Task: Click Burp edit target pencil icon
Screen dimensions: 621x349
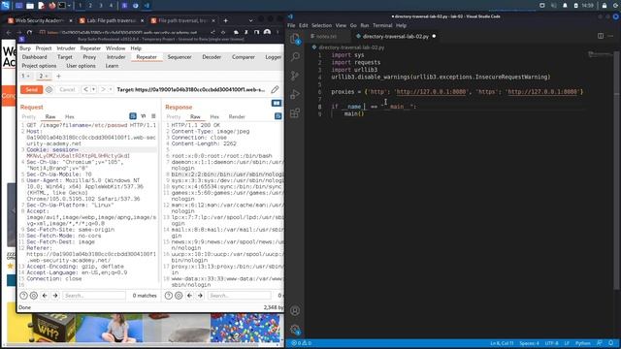Action: pyautogui.click(x=275, y=90)
